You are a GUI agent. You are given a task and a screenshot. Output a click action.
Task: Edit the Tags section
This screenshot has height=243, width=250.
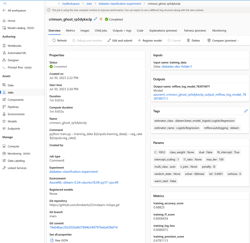pyautogui.click(x=246, y=111)
